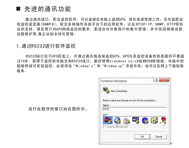This screenshot has height=148, width=189.
Task: Confirm the connection with OK
Action: click(142, 136)
